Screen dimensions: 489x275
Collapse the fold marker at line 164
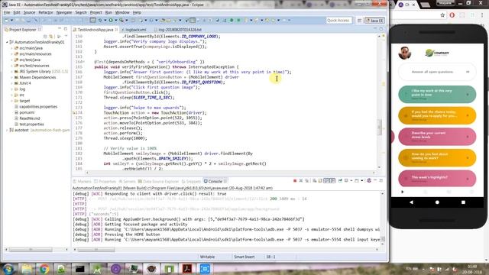pos(83,62)
